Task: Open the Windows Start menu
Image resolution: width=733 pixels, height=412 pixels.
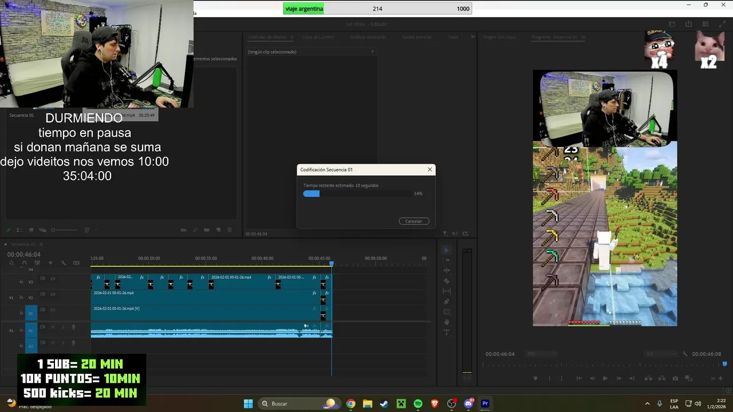Action: coord(248,403)
